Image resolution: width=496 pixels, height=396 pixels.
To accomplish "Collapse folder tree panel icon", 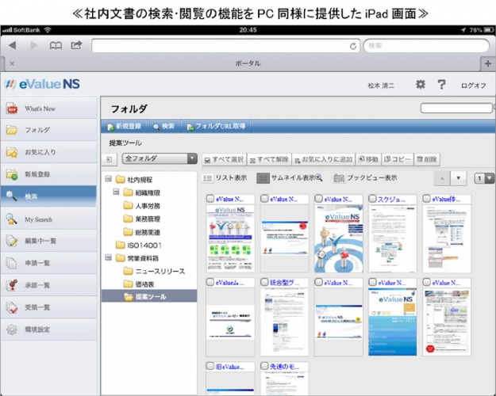I will point(110,159).
